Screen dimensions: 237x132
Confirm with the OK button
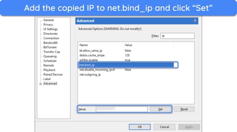140,127
